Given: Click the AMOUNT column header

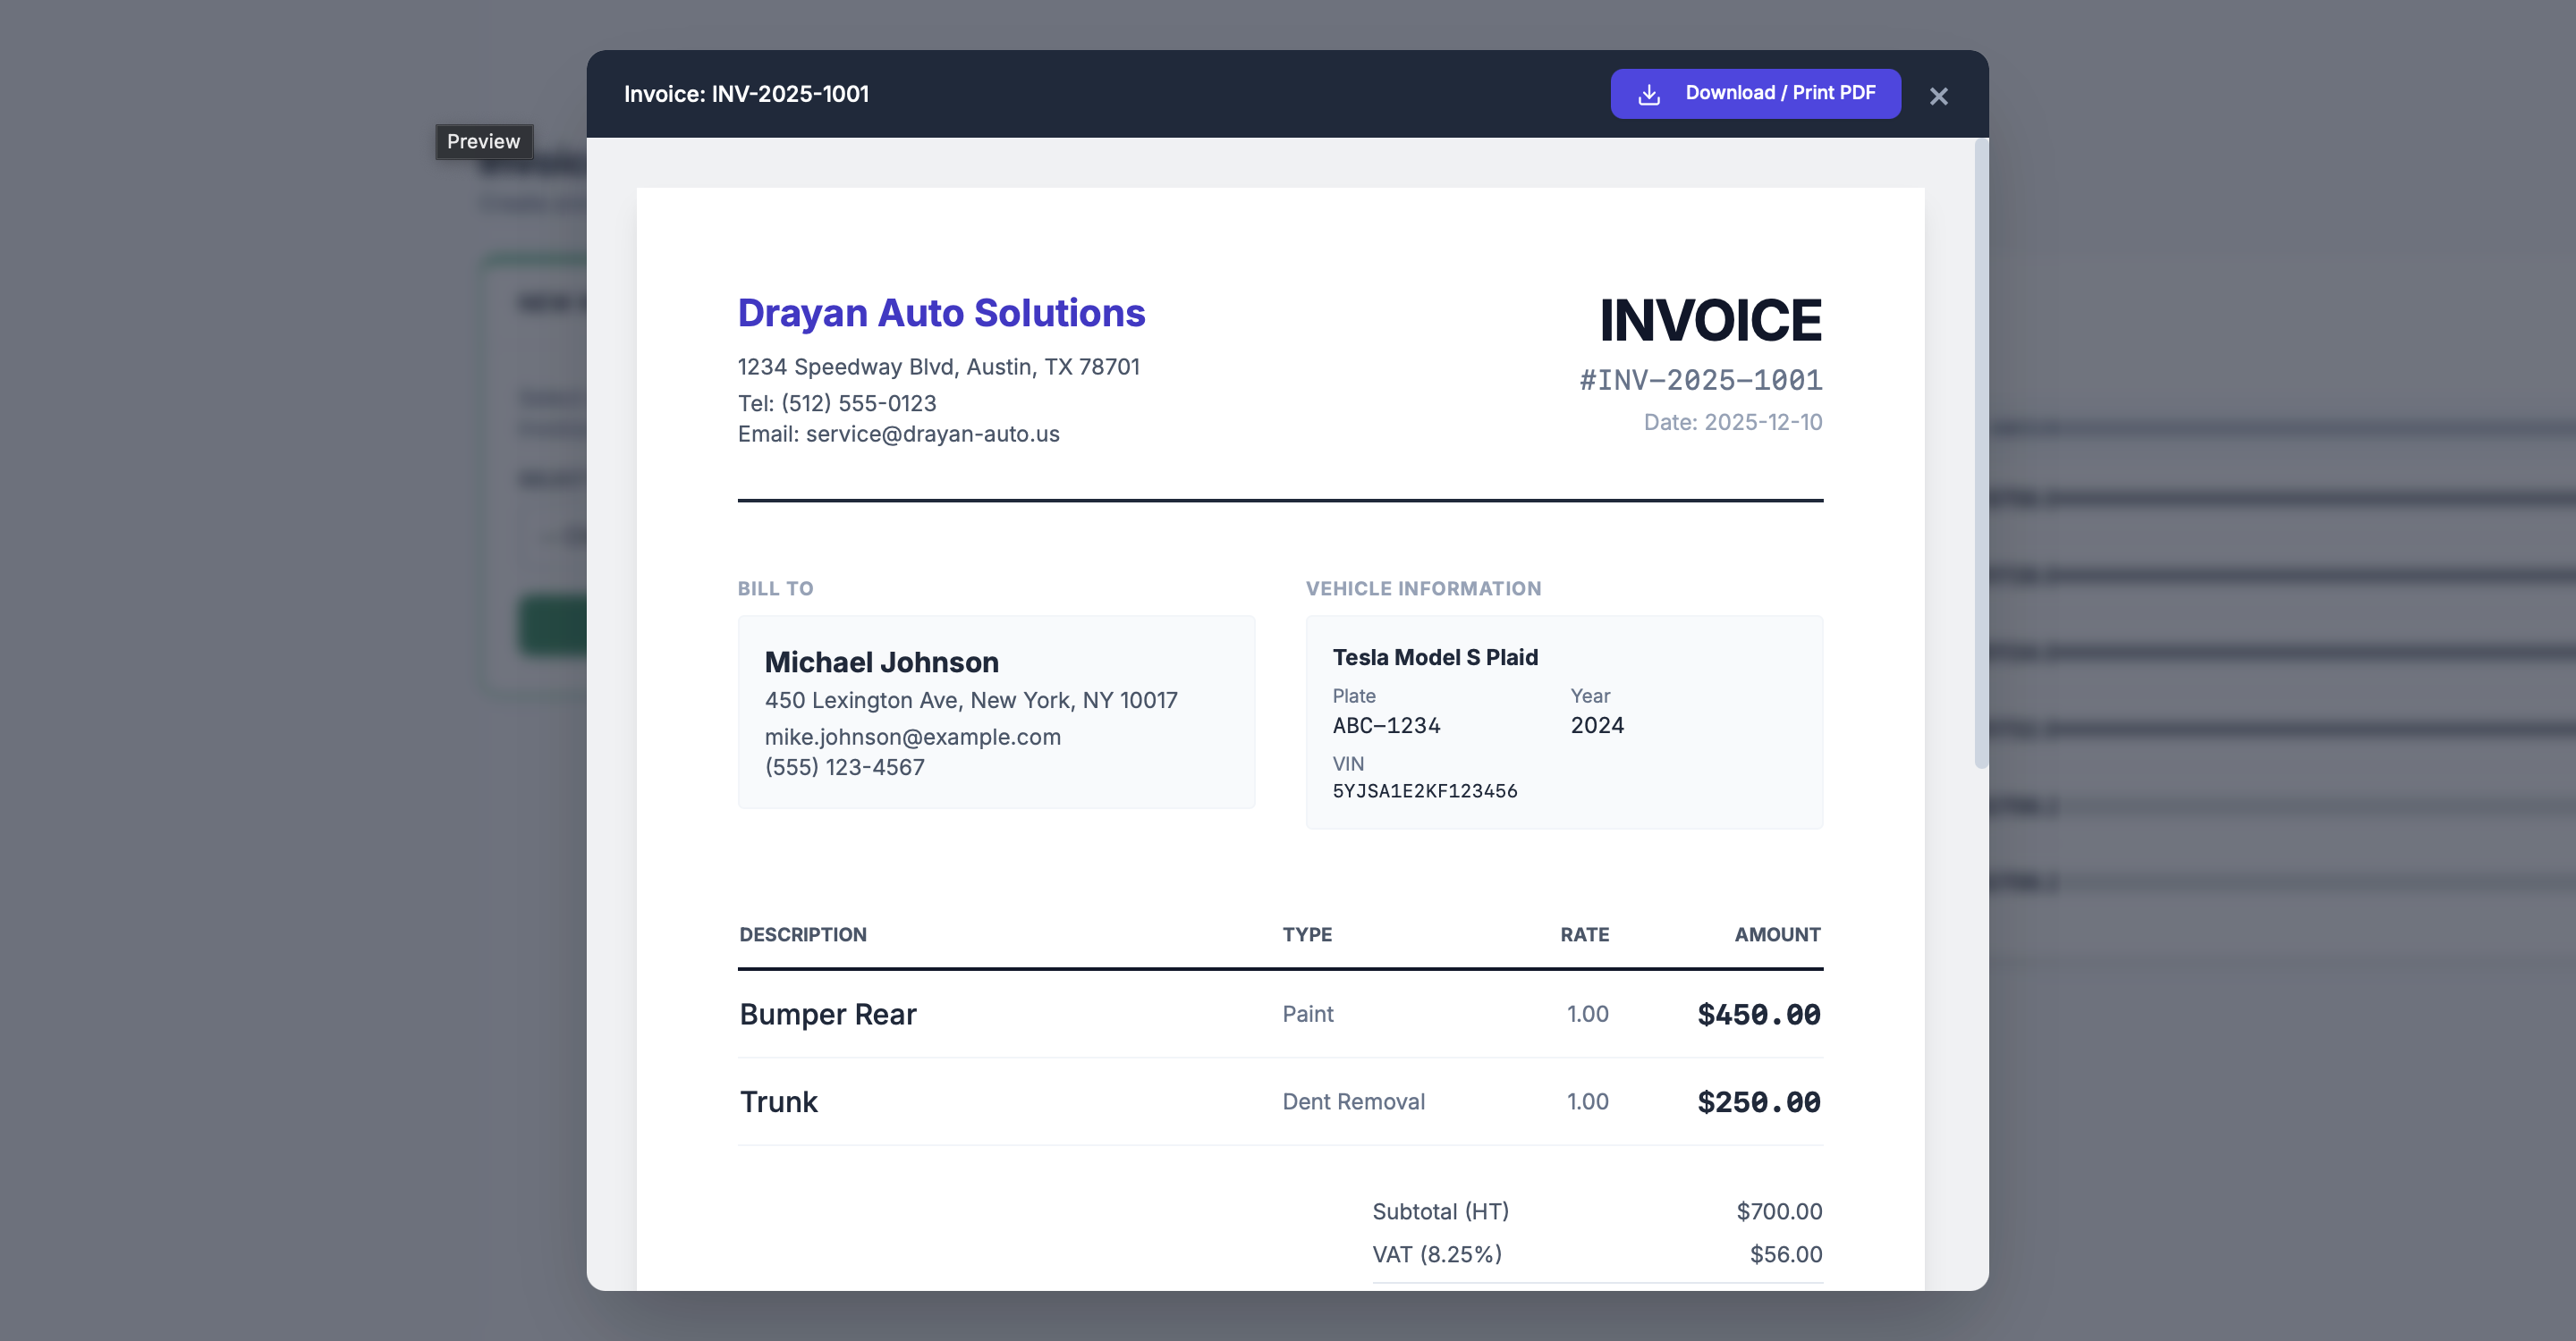Looking at the screenshot, I should 1777,934.
